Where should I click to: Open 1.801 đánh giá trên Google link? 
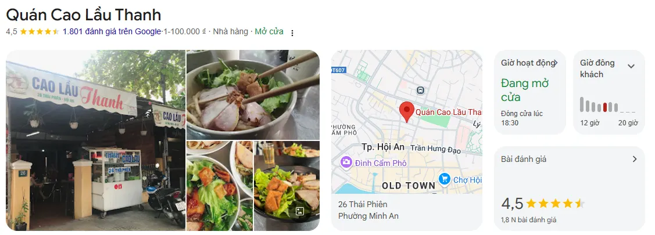[x=112, y=31]
